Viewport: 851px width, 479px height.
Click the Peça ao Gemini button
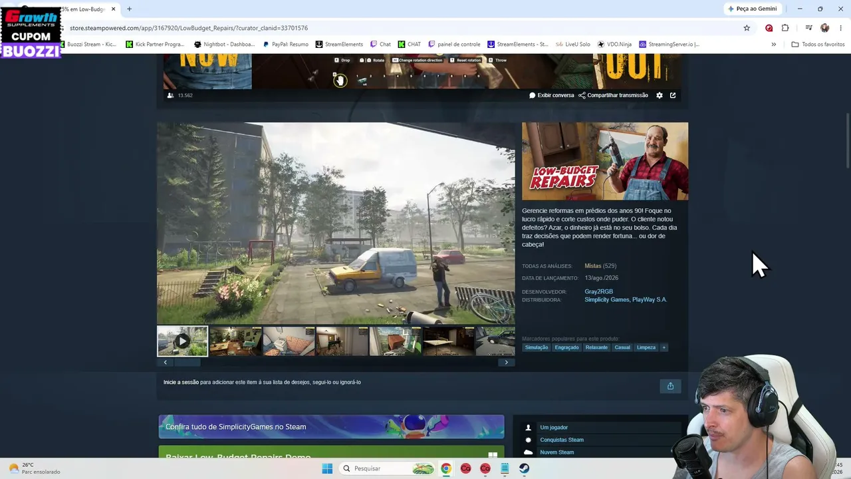pos(752,9)
